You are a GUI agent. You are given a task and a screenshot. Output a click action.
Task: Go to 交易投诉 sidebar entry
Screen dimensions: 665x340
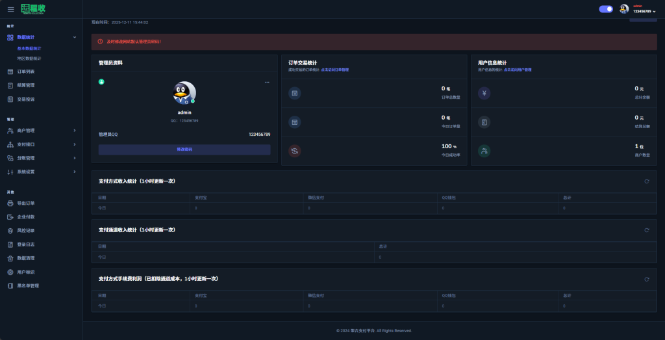click(x=26, y=99)
